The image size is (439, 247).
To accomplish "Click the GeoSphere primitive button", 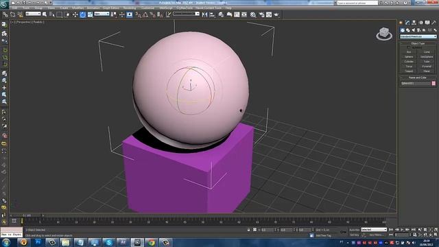I will [x=427, y=57].
